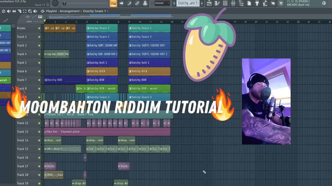Open the Piano roll view icon
Viewport: 332px width, 186px height.
pos(217,3)
